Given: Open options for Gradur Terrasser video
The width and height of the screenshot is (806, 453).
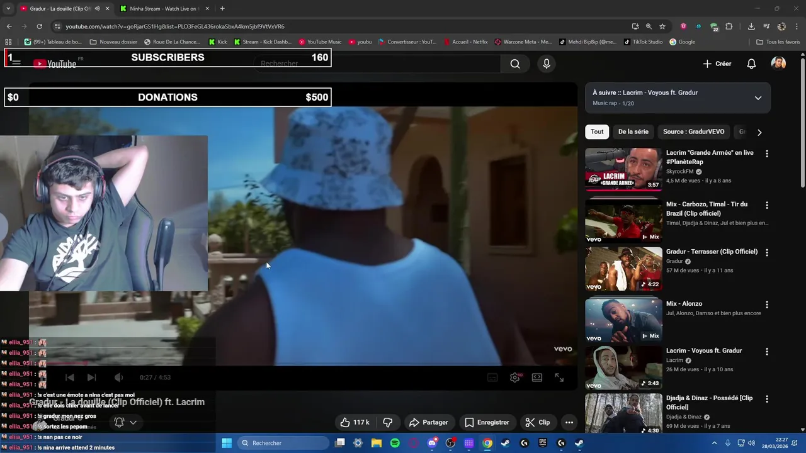Looking at the screenshot, I should click(767, 252).
